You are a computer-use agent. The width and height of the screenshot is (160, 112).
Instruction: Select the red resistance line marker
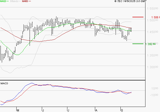coord(138,17)
